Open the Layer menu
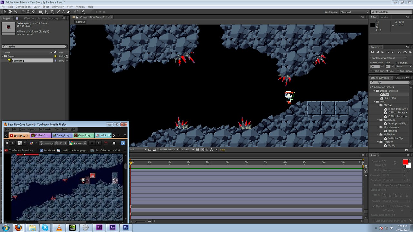413x232 pixels. pos(36,7)
